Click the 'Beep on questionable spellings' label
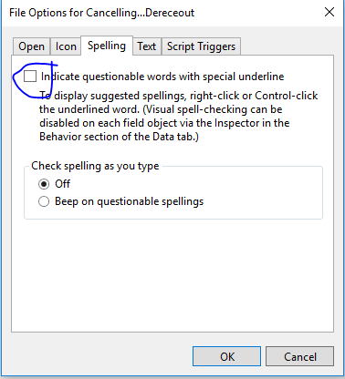This screenshot has height=379, width=345. (x=129, y=201)
